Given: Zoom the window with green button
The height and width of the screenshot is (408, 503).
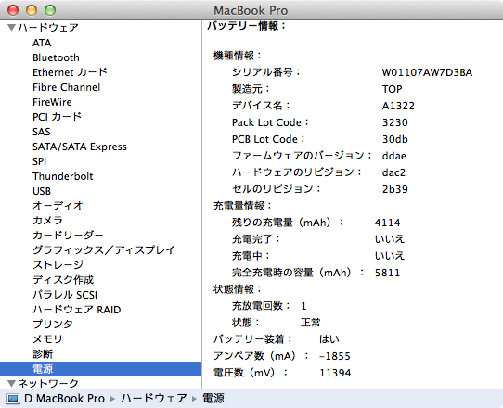Looking at the screenshot, I should (x=50, y=10).
